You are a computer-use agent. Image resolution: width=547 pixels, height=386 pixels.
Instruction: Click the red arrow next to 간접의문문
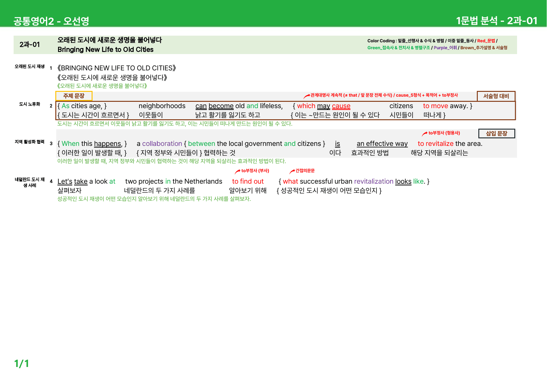pos(292,172)
